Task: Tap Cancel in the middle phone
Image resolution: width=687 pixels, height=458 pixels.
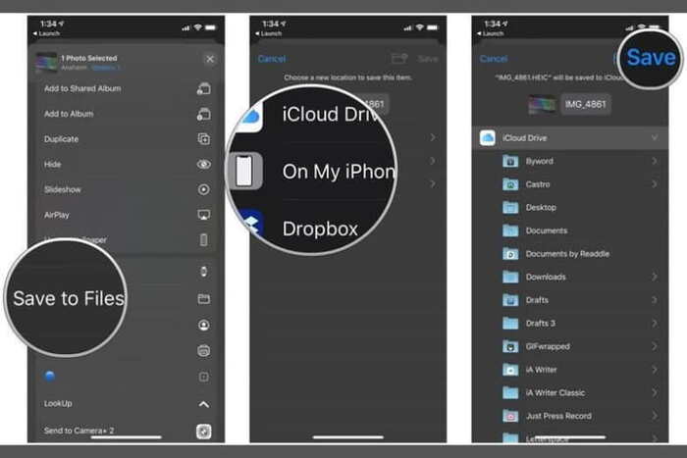Action: pyautogui.click(x=272, y=59)
